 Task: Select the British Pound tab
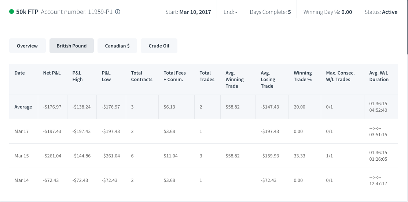tap(71, 46)
